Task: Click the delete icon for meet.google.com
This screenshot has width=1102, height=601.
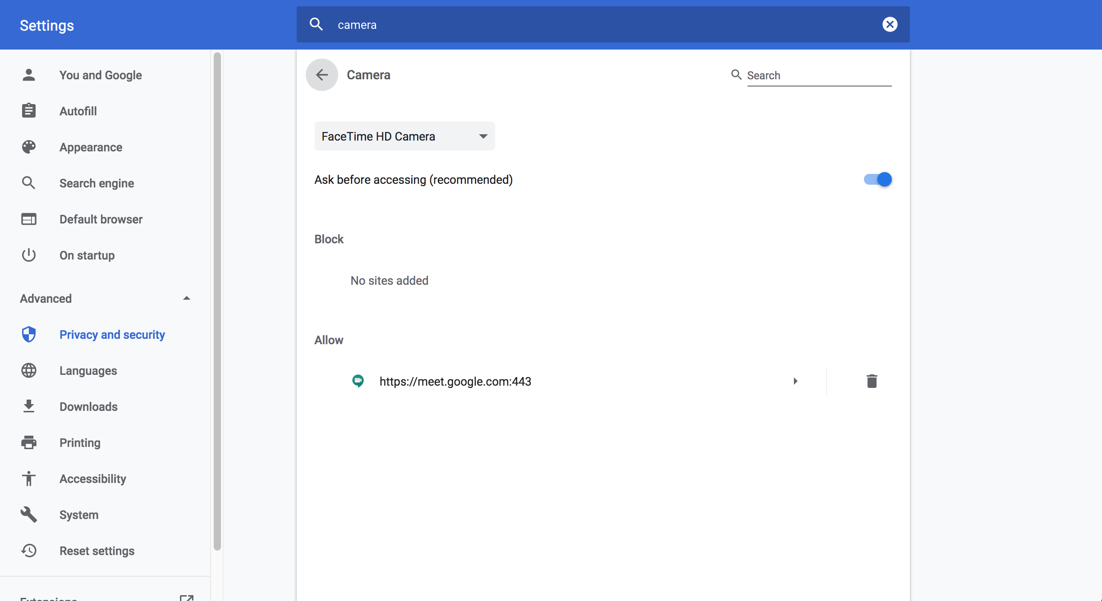Action: tap(871, 381)
